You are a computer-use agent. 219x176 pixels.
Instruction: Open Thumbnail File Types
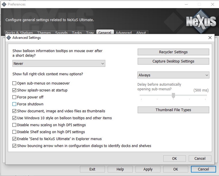pos(173,110)
